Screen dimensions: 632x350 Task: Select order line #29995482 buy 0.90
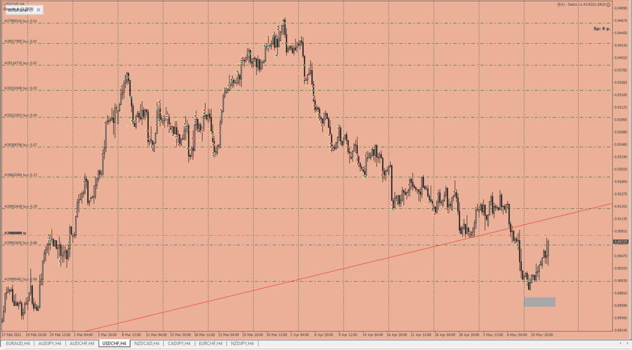click(x=21, y=279)
